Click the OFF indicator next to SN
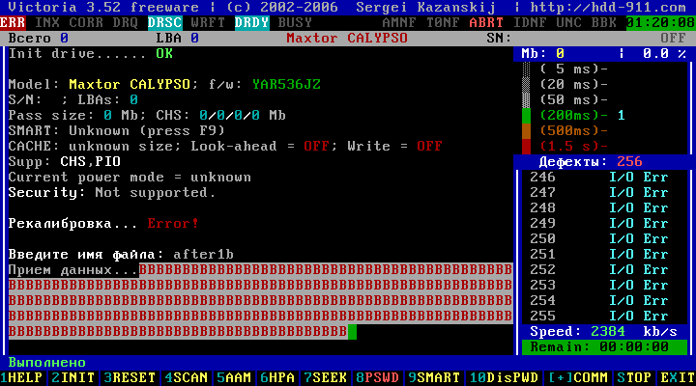Viewport: 696px width, 386px height. point(674,38)
